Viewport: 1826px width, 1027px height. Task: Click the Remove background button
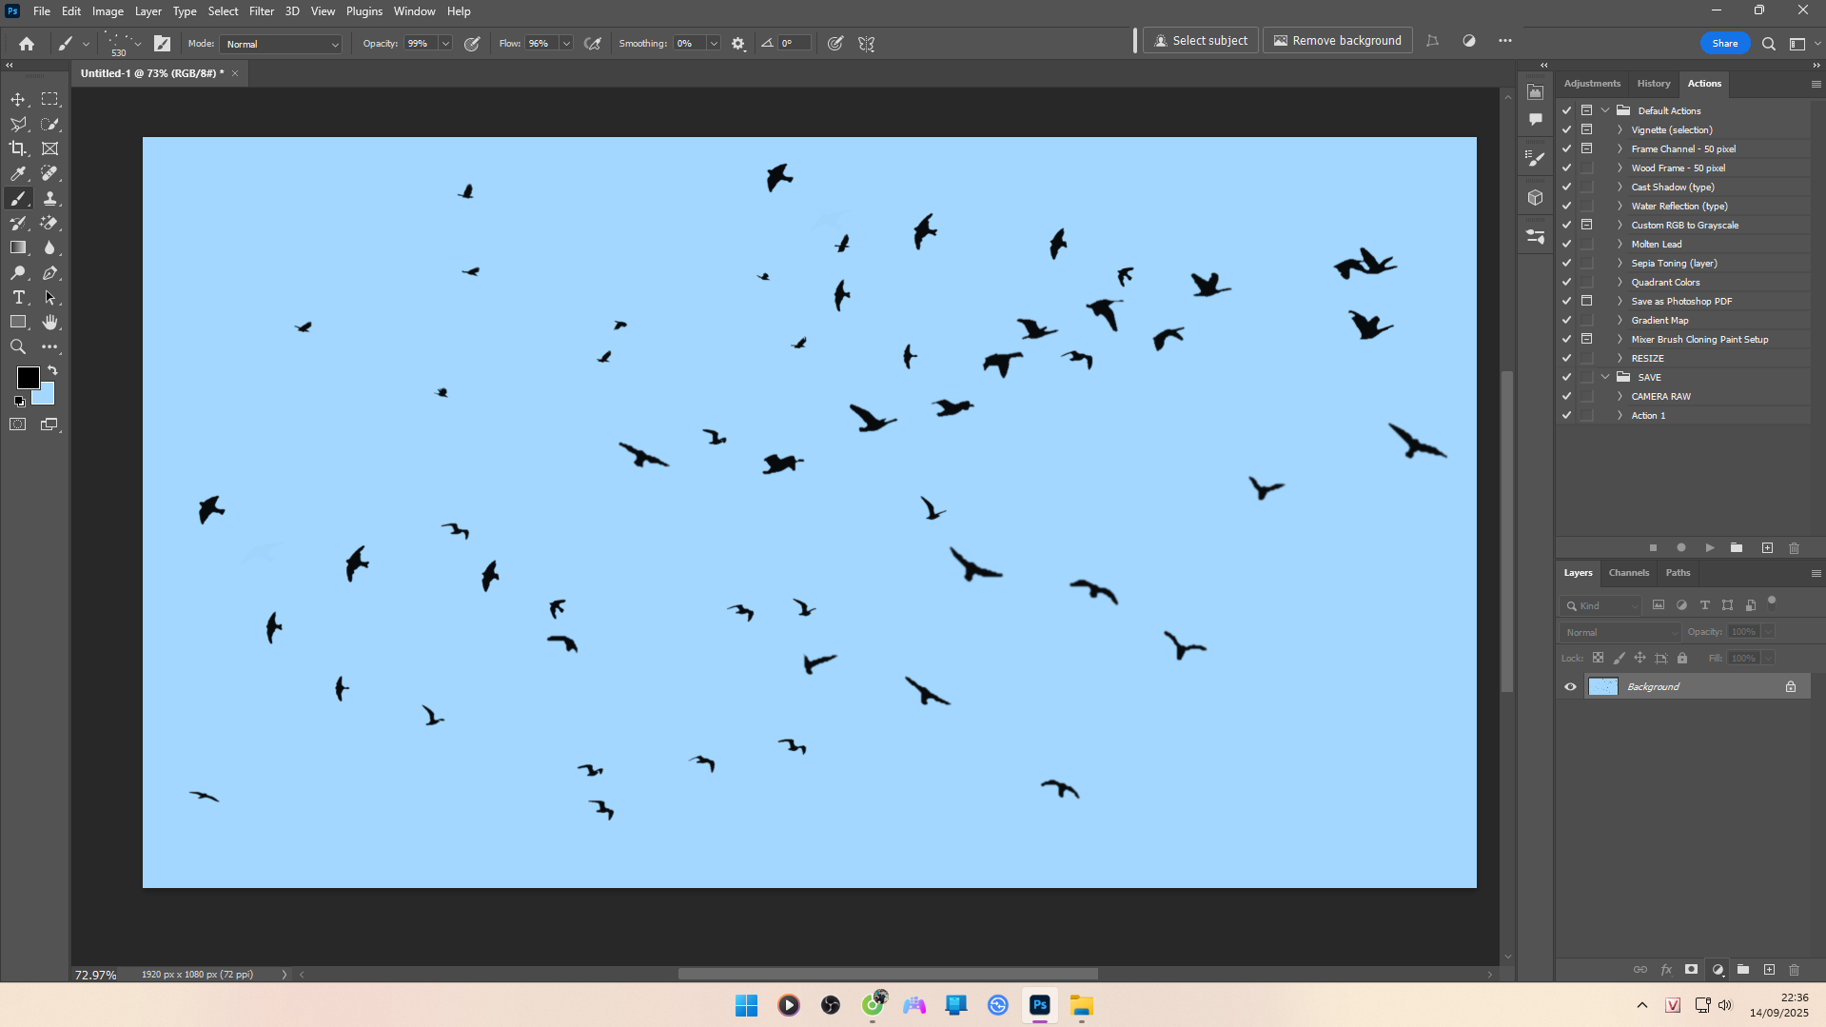(1337, 41)
